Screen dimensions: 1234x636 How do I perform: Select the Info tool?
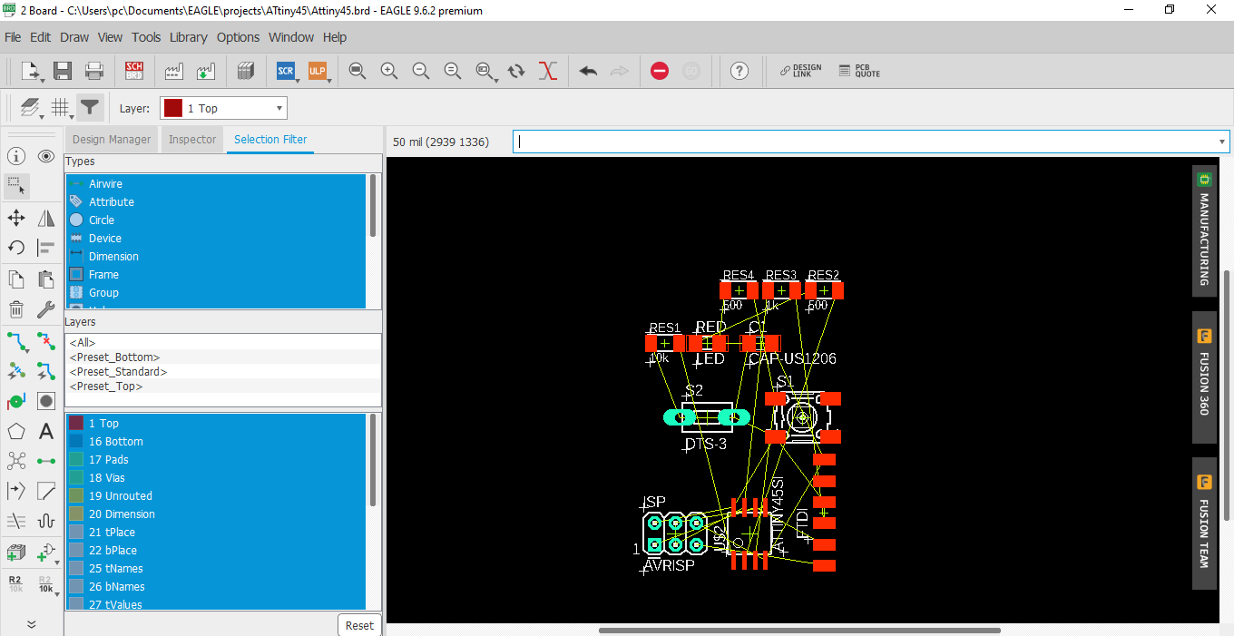pos(16,156)
